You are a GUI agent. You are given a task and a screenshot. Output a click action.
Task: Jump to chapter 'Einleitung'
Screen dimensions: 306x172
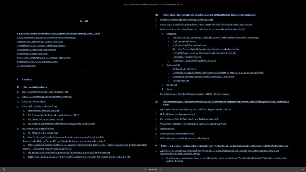[27, 79]
